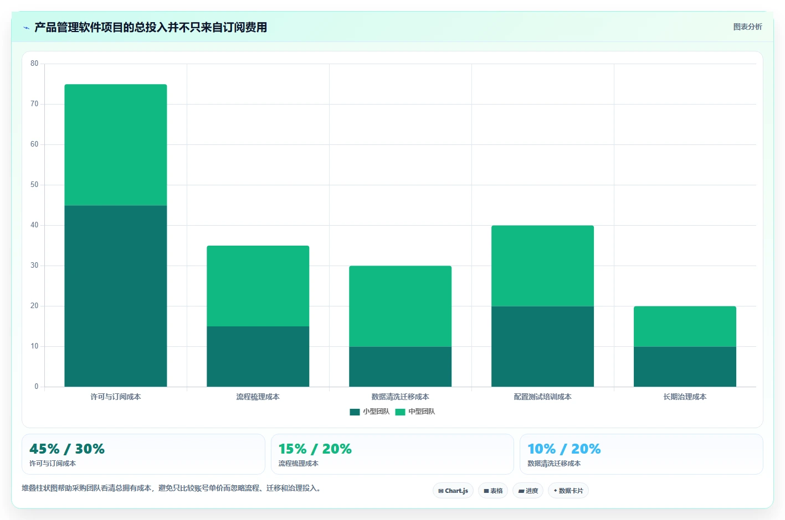Select the 10% / 20% 数据清洗迁移成本 card
This screenshot has height=520, width=785.
642,454
